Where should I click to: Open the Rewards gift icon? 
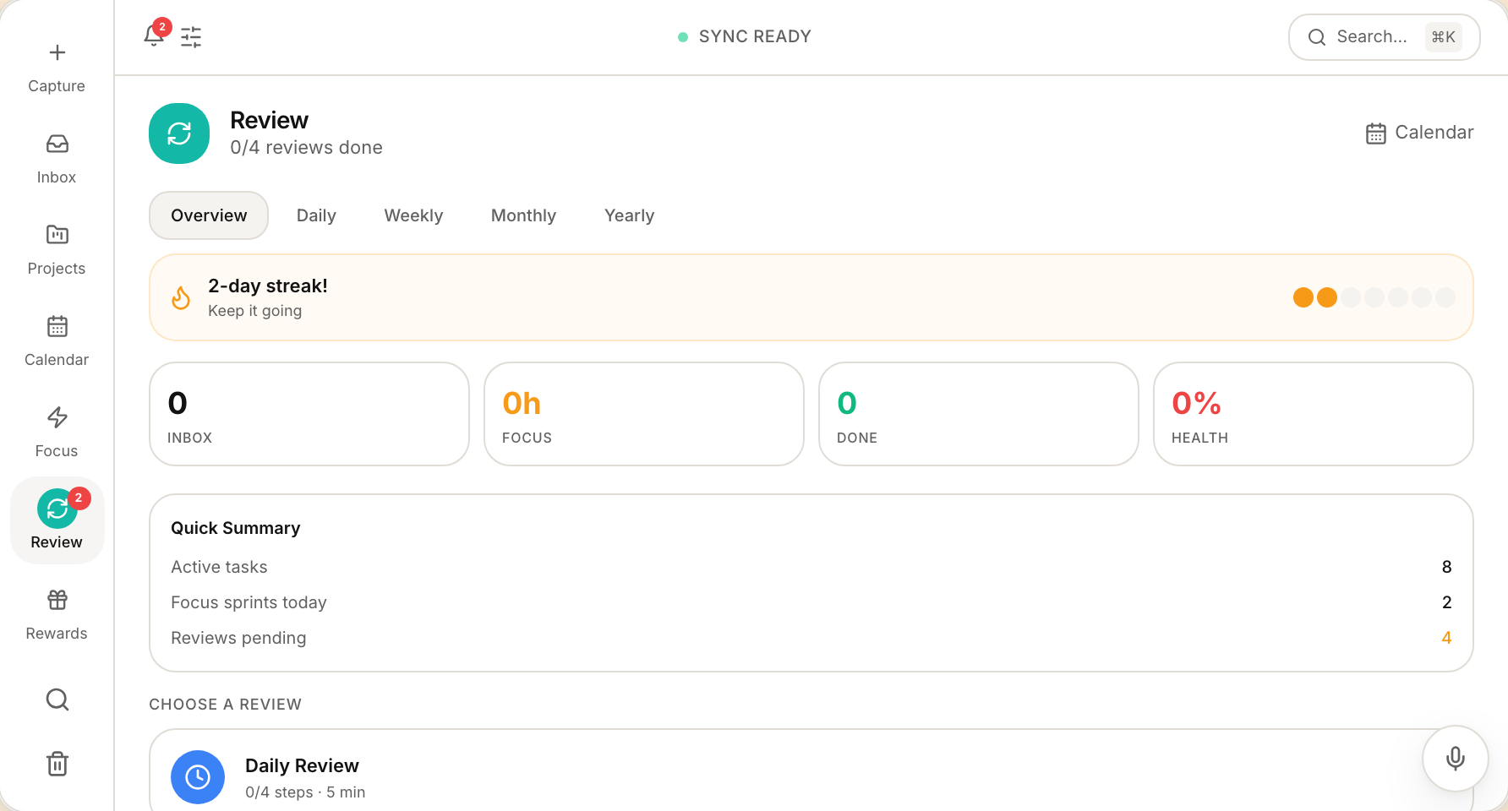pos(57,600)
